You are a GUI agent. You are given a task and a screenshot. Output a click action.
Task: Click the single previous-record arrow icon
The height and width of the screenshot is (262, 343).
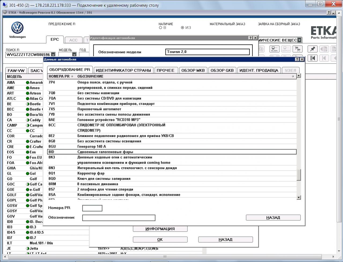point(324,58)
